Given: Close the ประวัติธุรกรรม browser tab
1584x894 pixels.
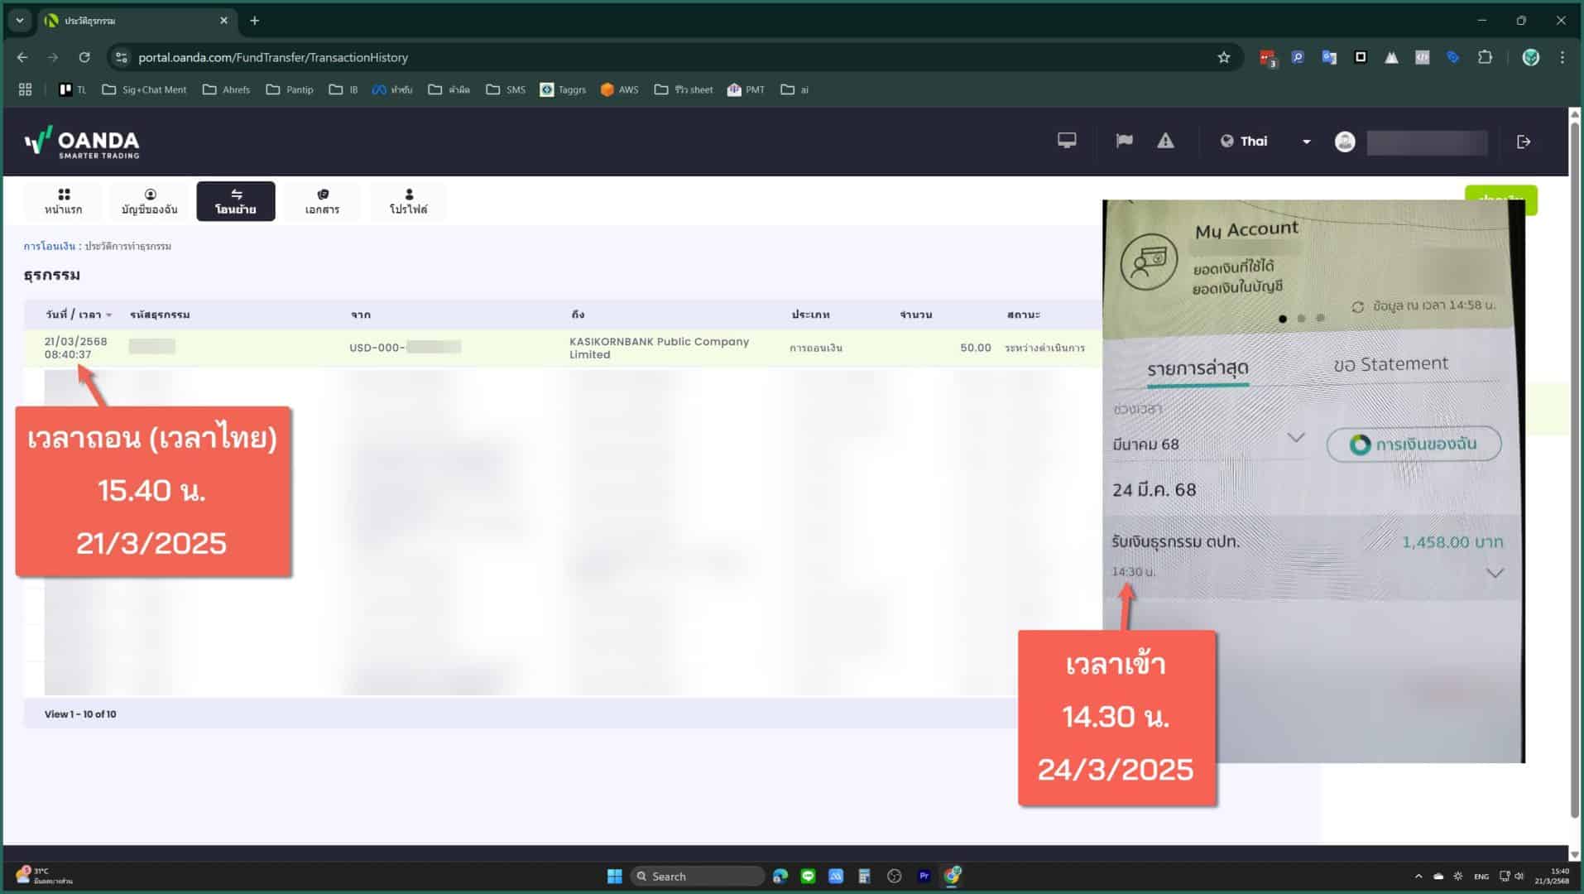Looking at the screenshot, I should pyautogui.click(x=223, y=21).
